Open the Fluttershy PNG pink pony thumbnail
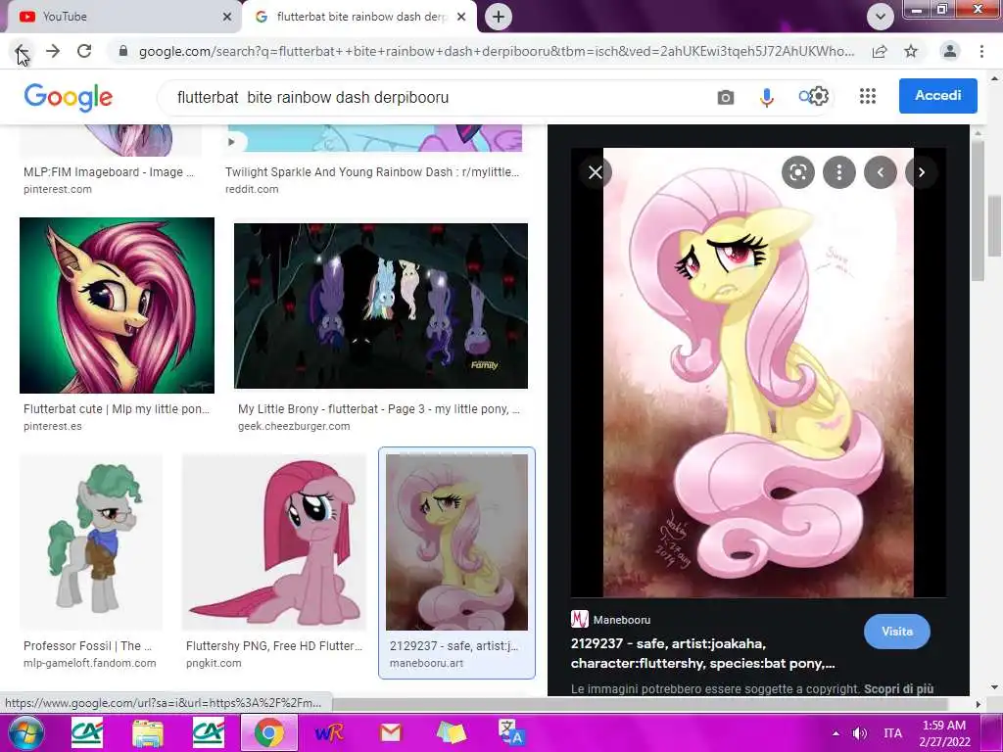 point(274,542)
